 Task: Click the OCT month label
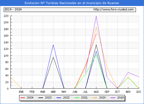point(117,92)
